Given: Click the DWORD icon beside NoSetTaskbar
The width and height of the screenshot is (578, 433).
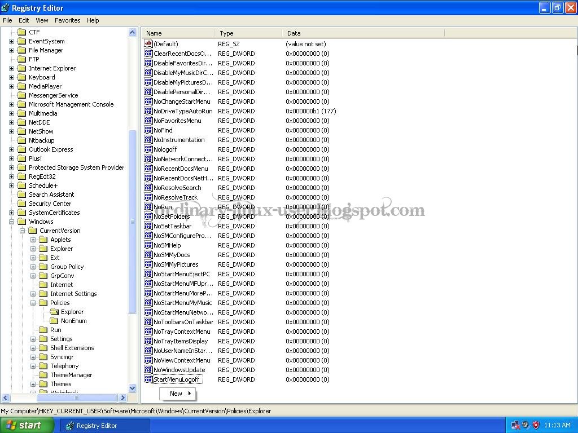Looking at the screenshot, I should 148,226.
